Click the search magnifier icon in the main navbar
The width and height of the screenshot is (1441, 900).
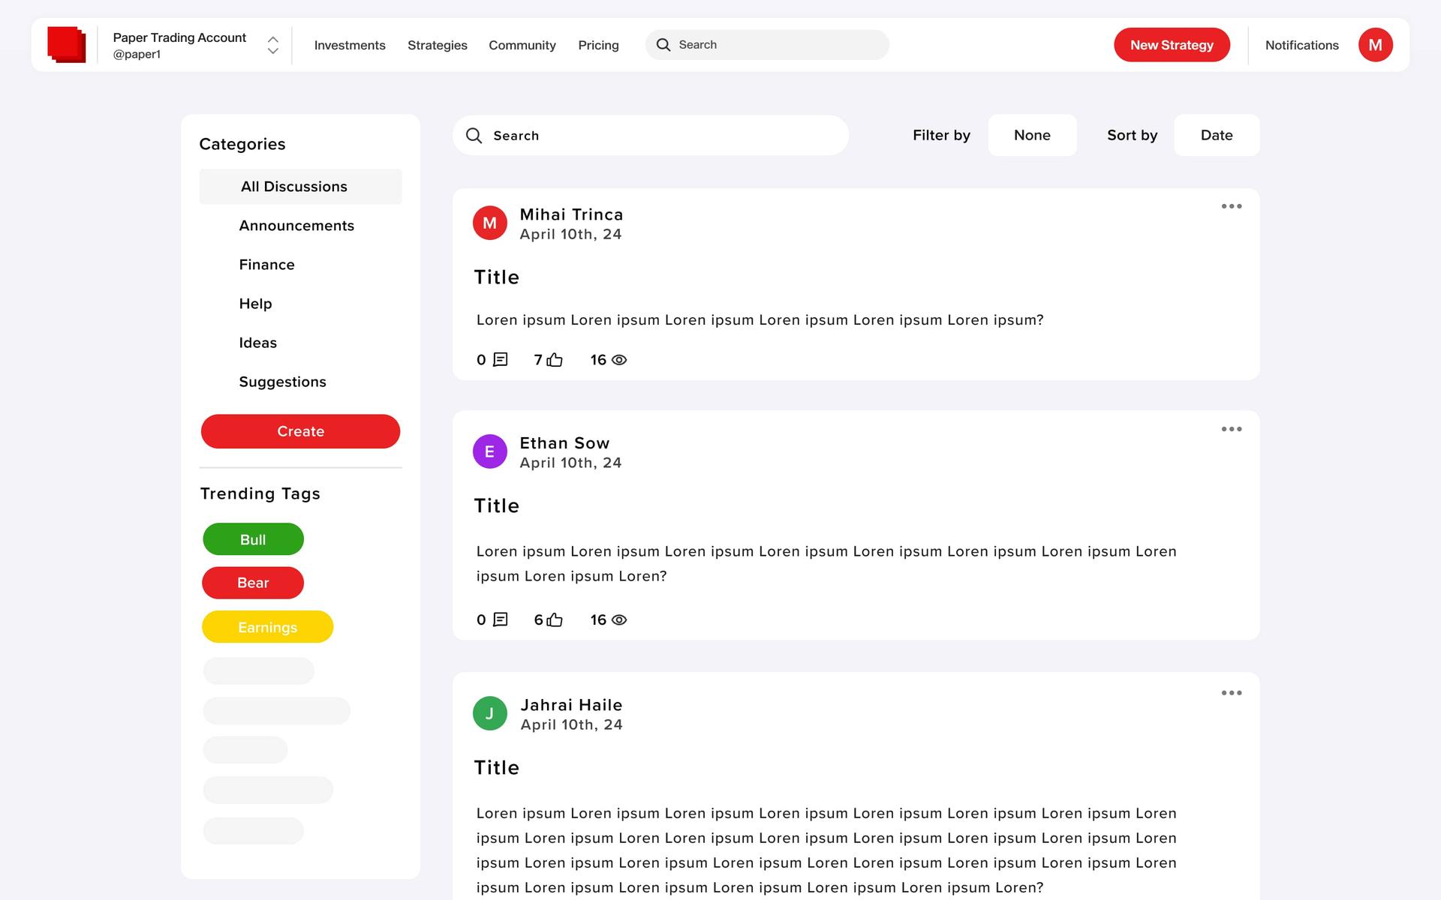pyautogui.click(x=665, y=44)
